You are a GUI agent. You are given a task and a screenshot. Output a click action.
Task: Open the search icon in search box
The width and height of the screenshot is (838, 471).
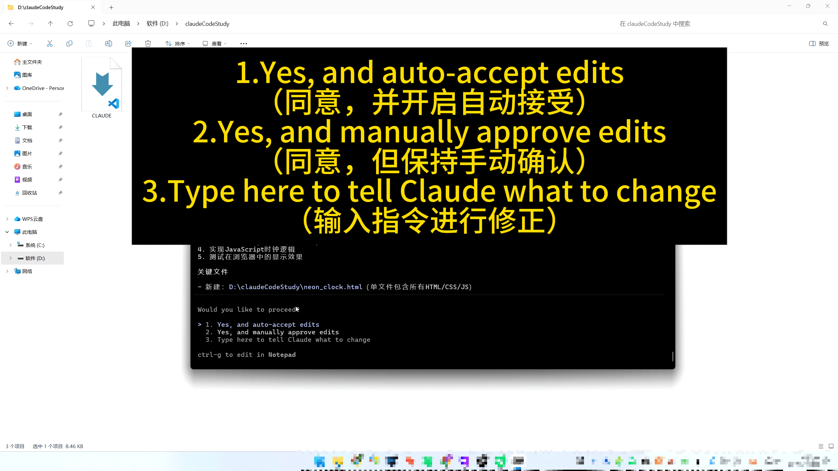(825, 24)
